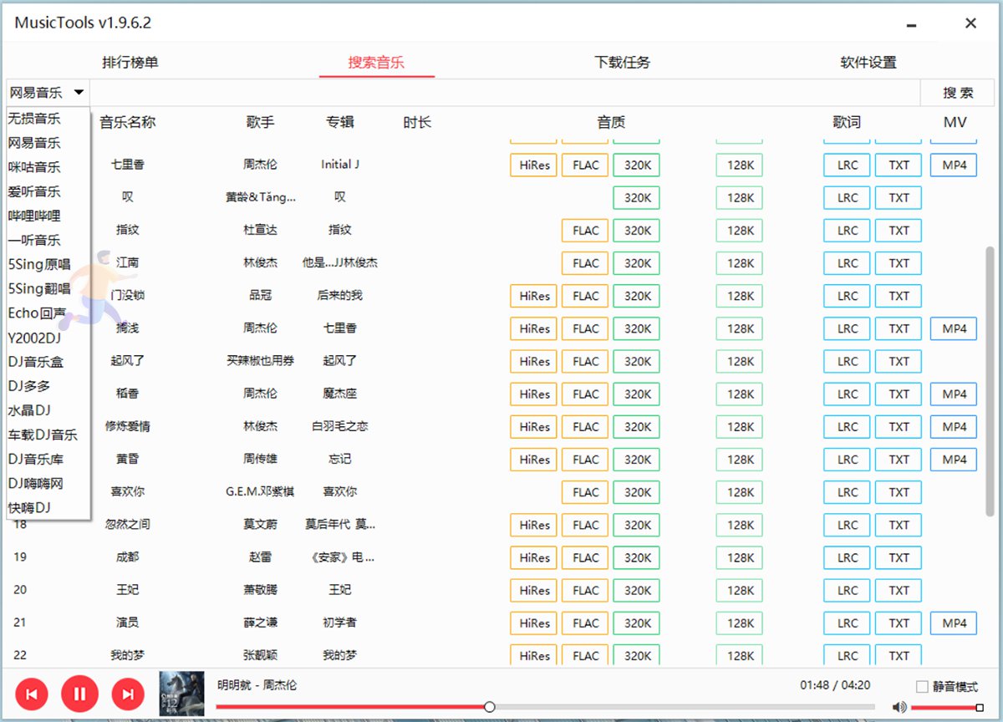
Task: Enable the 静音模式 checkbox
Action: [x=922, y=687]
